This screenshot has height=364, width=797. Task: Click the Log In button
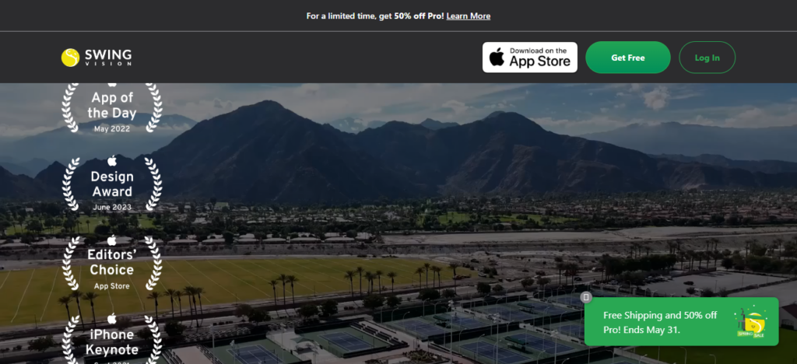tap(707, 58)
